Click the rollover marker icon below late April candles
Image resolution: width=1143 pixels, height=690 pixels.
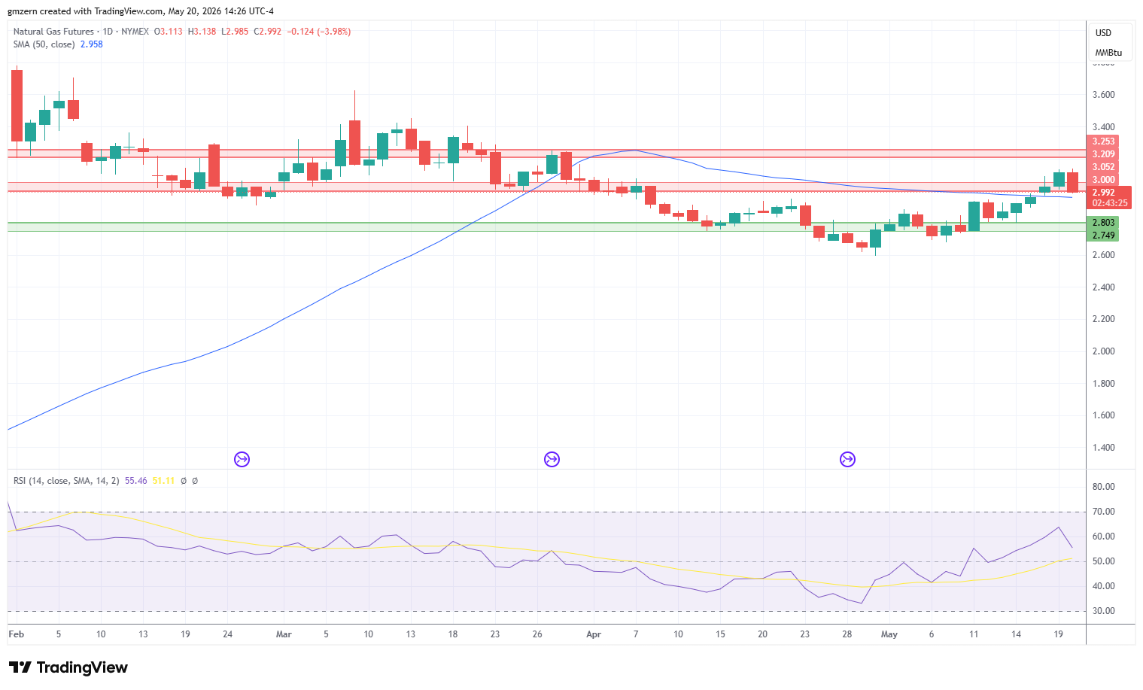coord(847,459)
